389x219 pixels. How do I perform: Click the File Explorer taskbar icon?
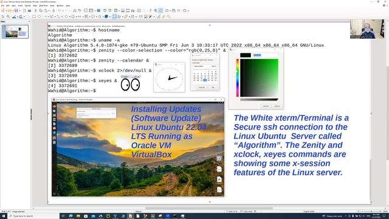click(x=78, y=216)
